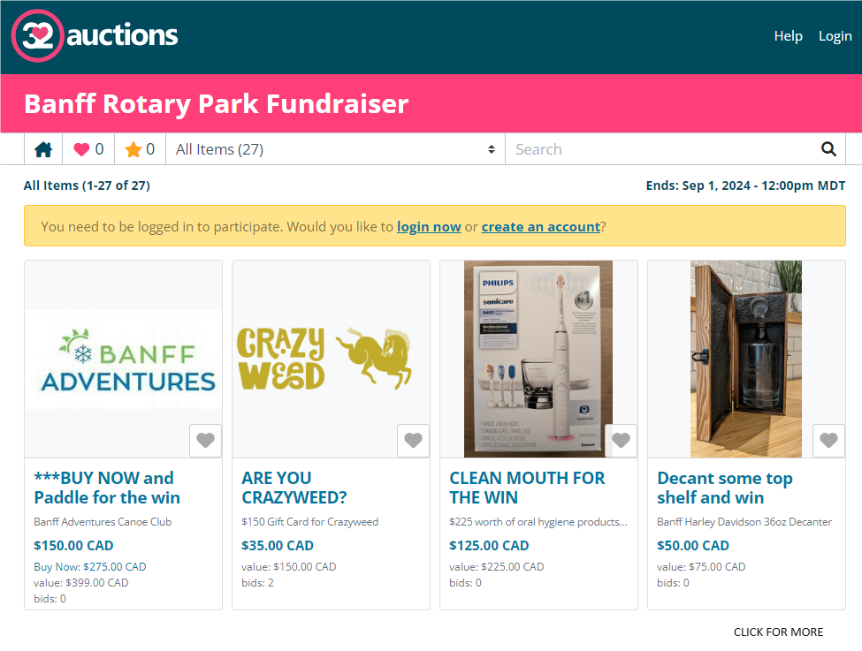The height and width of the screenshot is (651, 862).
Task: Favorite the Harley Davidson decanter item
Action: click(x=828, y=440)
